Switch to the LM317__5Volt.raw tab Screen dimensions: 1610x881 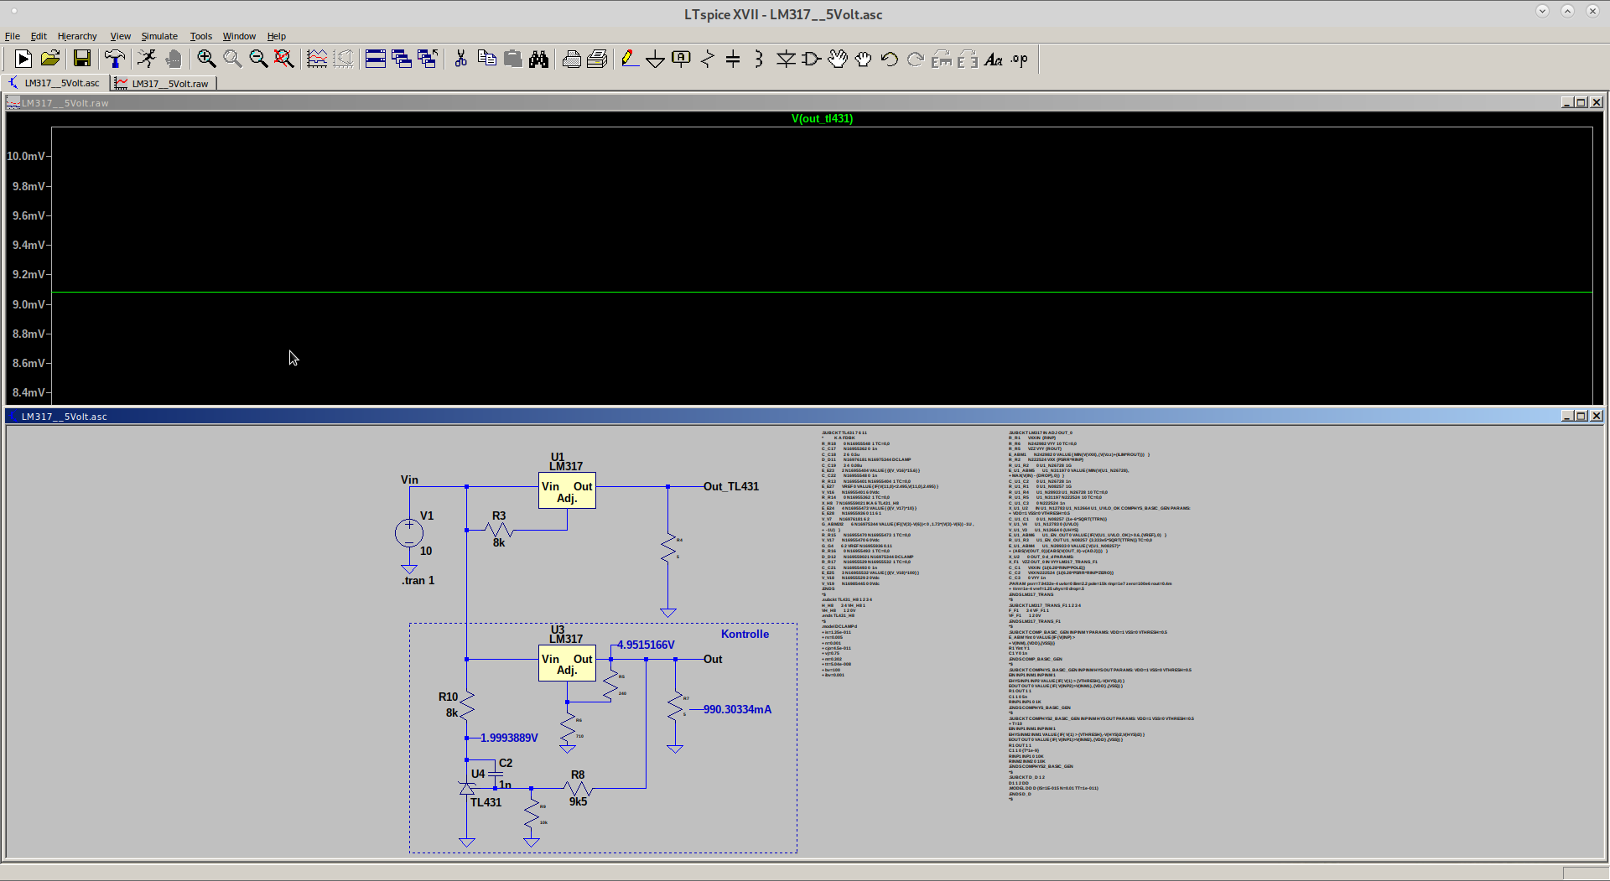[164, 83]
